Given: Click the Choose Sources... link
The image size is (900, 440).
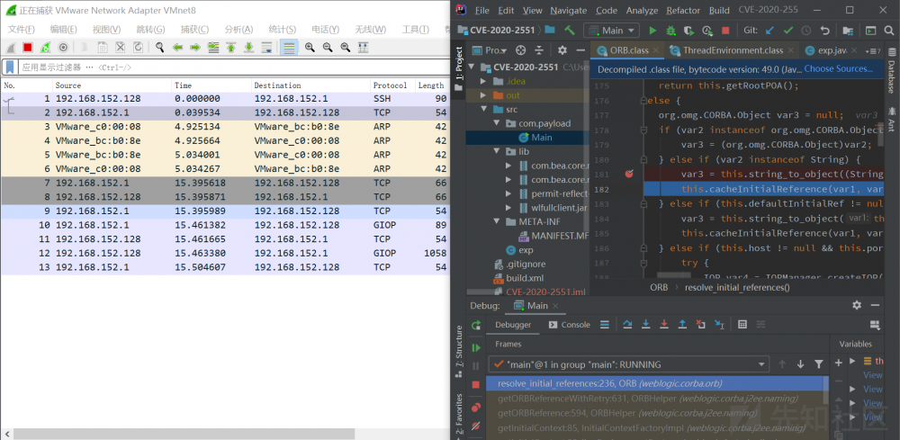Looking at the screenshot, I should [837, 68].
